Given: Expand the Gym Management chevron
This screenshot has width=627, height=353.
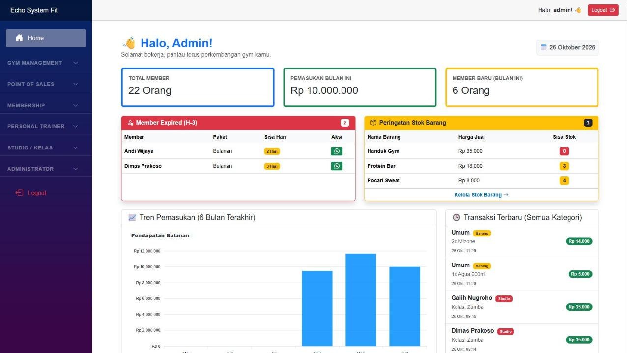Looking at the screenshot, I should [76, 63].
